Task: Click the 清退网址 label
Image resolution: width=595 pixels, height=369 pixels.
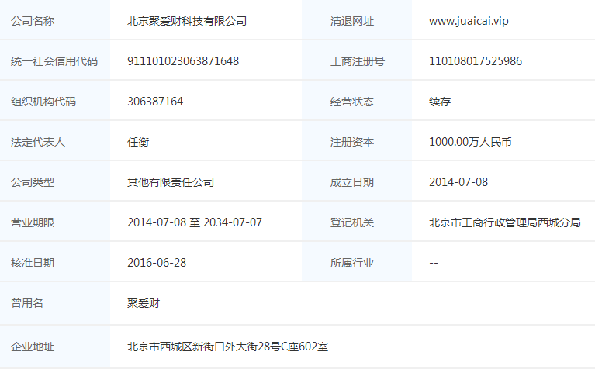Action: (x=351, y=21)
